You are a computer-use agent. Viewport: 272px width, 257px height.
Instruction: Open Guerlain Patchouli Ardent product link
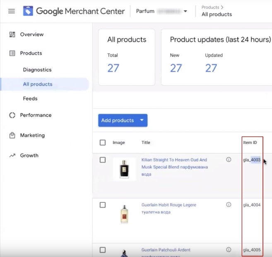pos(166,250)
